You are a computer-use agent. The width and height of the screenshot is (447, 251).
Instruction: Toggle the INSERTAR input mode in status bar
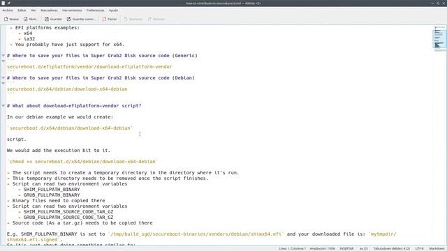[346, 248]
